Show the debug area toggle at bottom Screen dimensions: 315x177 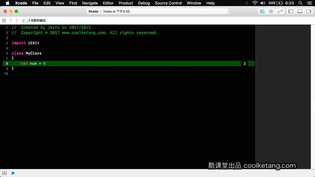[x=4, y=173]
